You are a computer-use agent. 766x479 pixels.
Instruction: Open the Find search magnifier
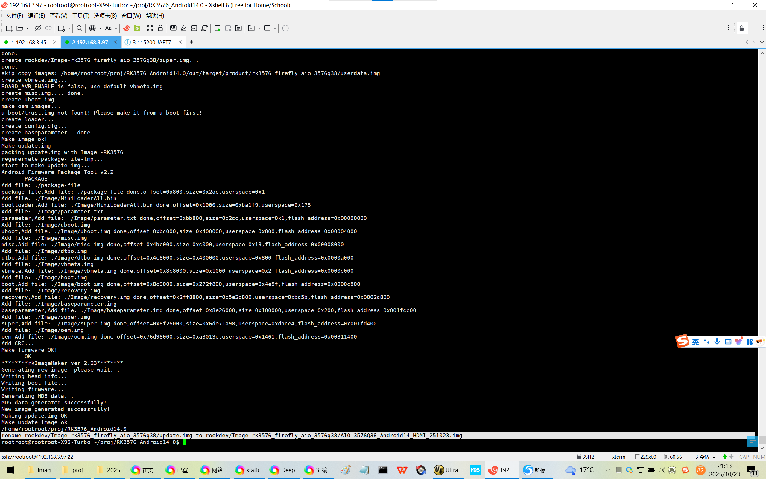click(80, 28)
